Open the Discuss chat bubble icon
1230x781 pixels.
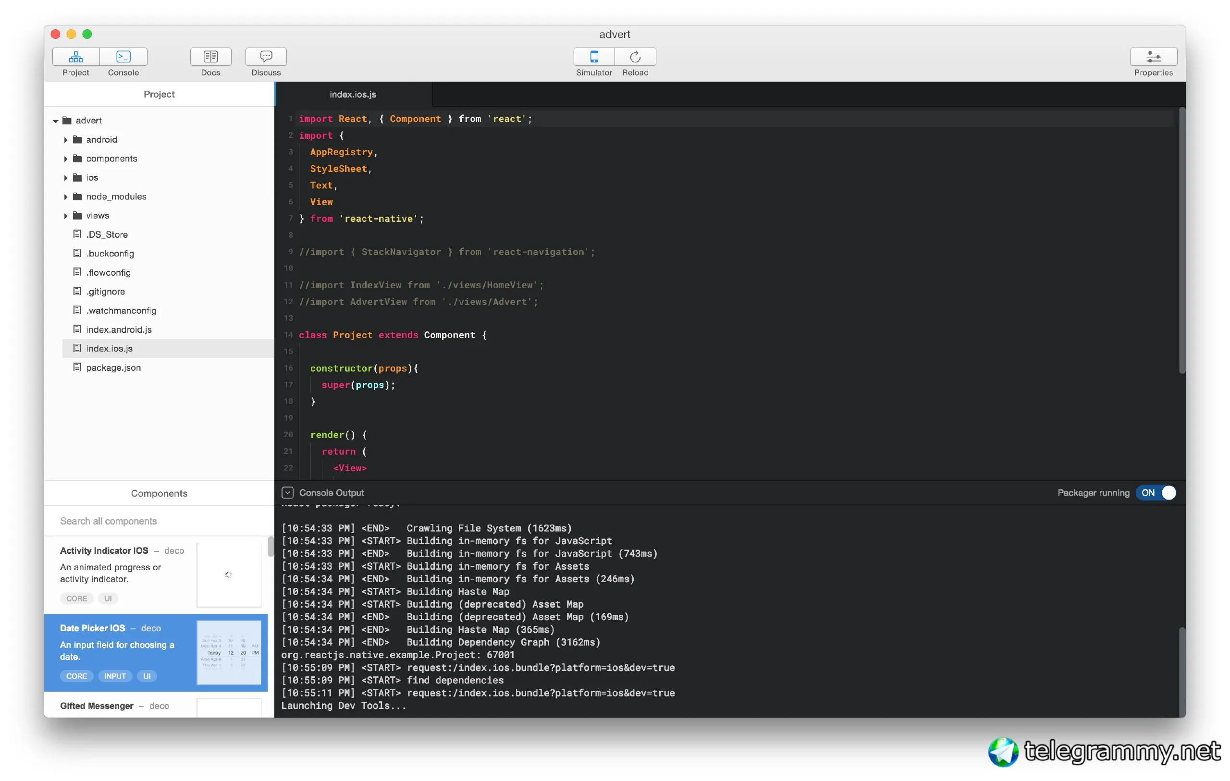tap(266, 57)
